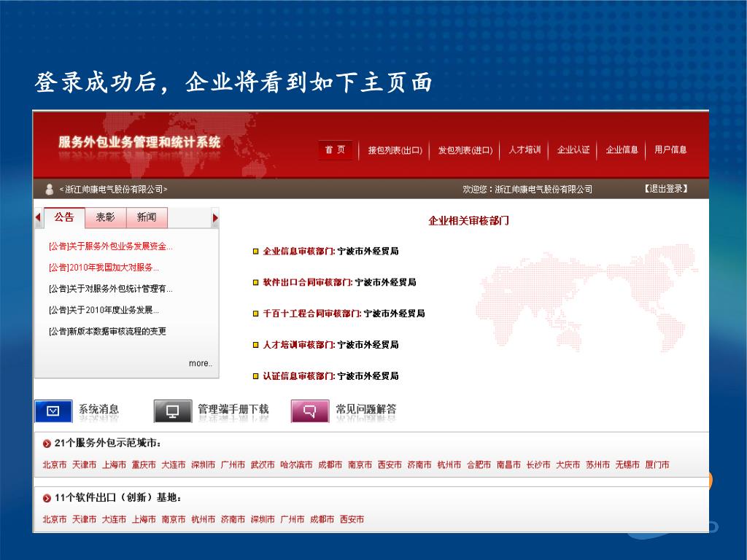Open 接包列表(出口) menu item

point(395,150)
